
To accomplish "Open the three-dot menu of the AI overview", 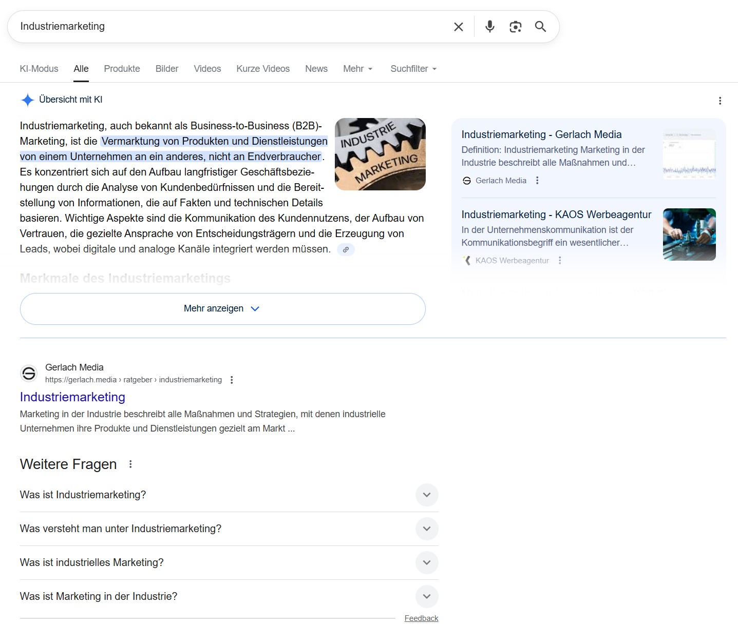I will (720, 101).
